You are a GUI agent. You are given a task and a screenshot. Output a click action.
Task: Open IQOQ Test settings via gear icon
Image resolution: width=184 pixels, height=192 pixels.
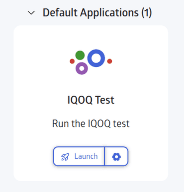116,156
